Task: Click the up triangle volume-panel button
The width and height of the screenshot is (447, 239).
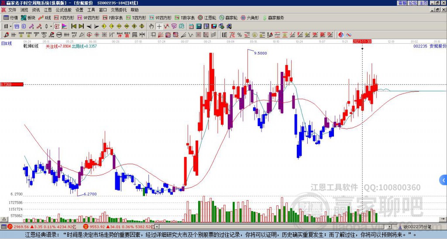Action: point(4,219)
